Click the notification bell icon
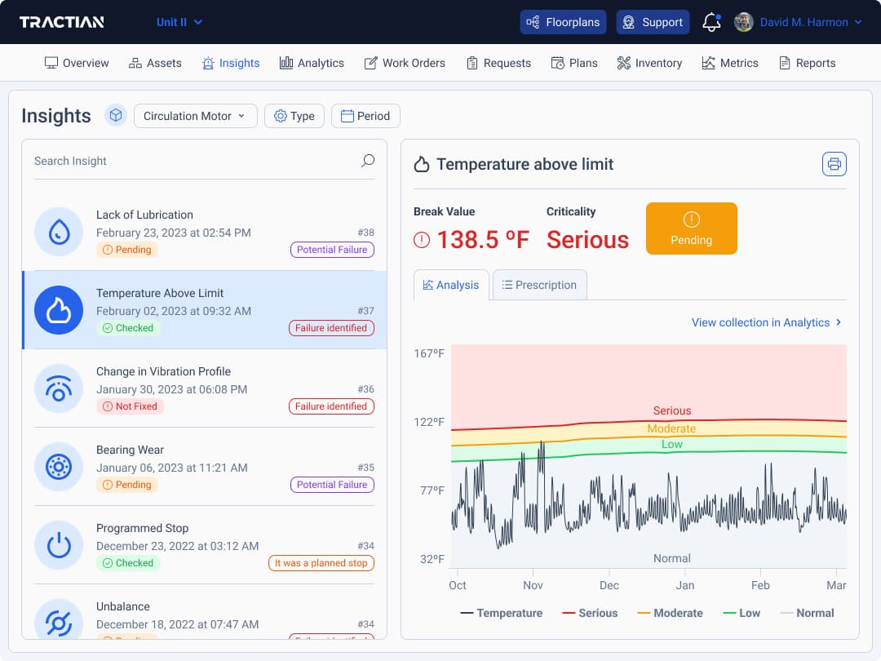This screenshot has height=661, width=881. [x=709, y=22]
